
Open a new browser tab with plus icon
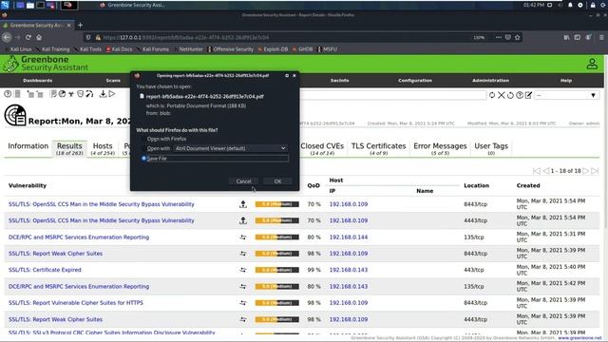click(80, 26)
